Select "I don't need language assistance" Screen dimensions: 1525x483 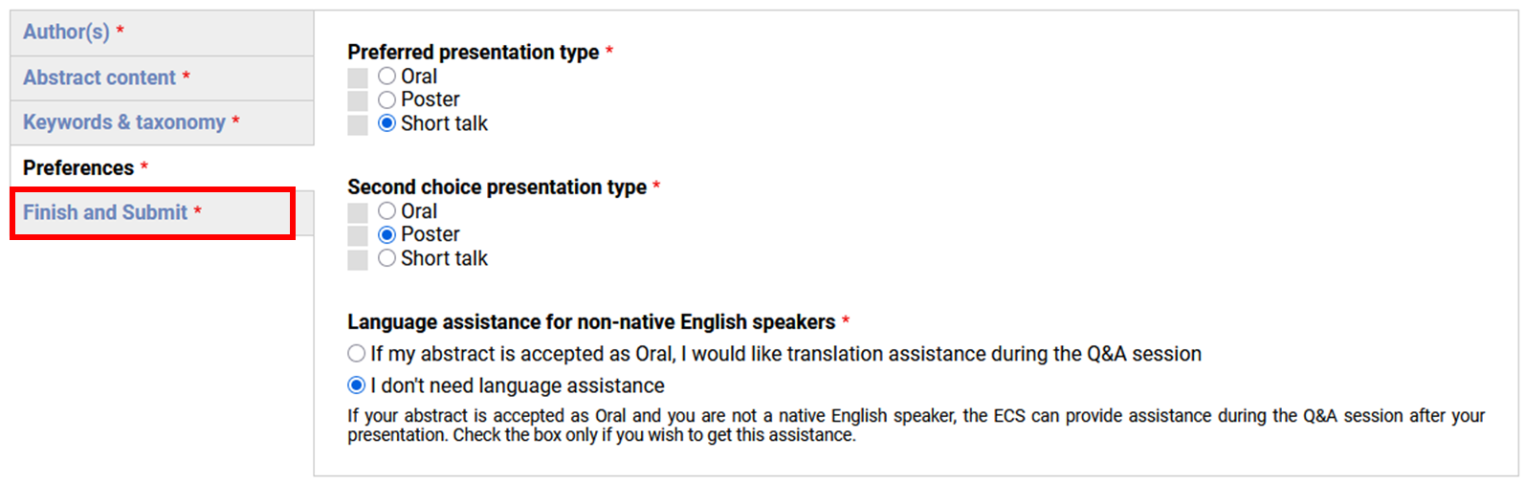coord(357,385)
